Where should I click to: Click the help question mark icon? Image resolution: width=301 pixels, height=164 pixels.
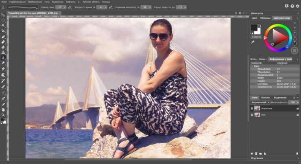click(292, 6)
